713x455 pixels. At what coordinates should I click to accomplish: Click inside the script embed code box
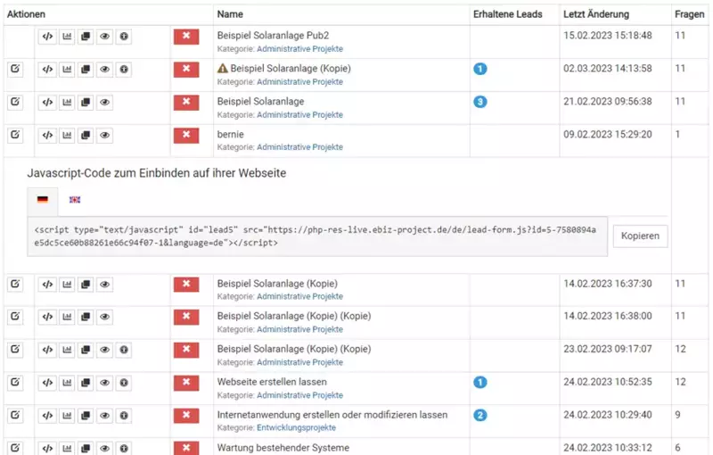point(317,236)
